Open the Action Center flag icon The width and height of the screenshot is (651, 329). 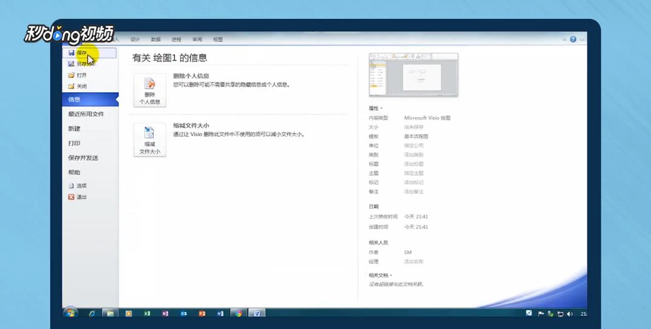click(541, 314)
